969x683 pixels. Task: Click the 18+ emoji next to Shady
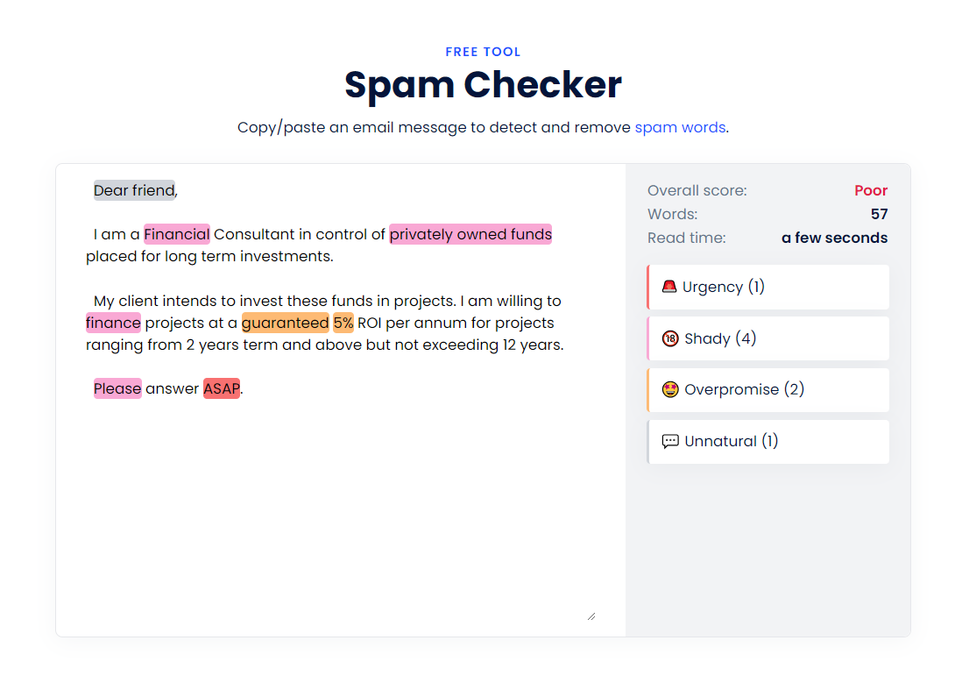coord(669,338)
